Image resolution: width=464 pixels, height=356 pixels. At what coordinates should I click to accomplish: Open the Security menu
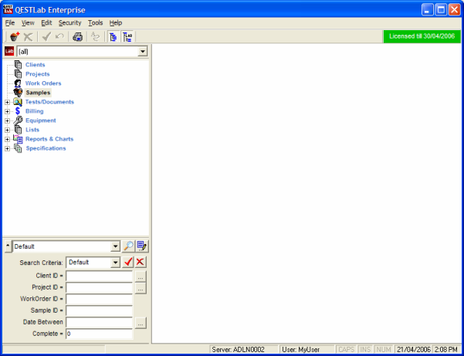[69, 23]
